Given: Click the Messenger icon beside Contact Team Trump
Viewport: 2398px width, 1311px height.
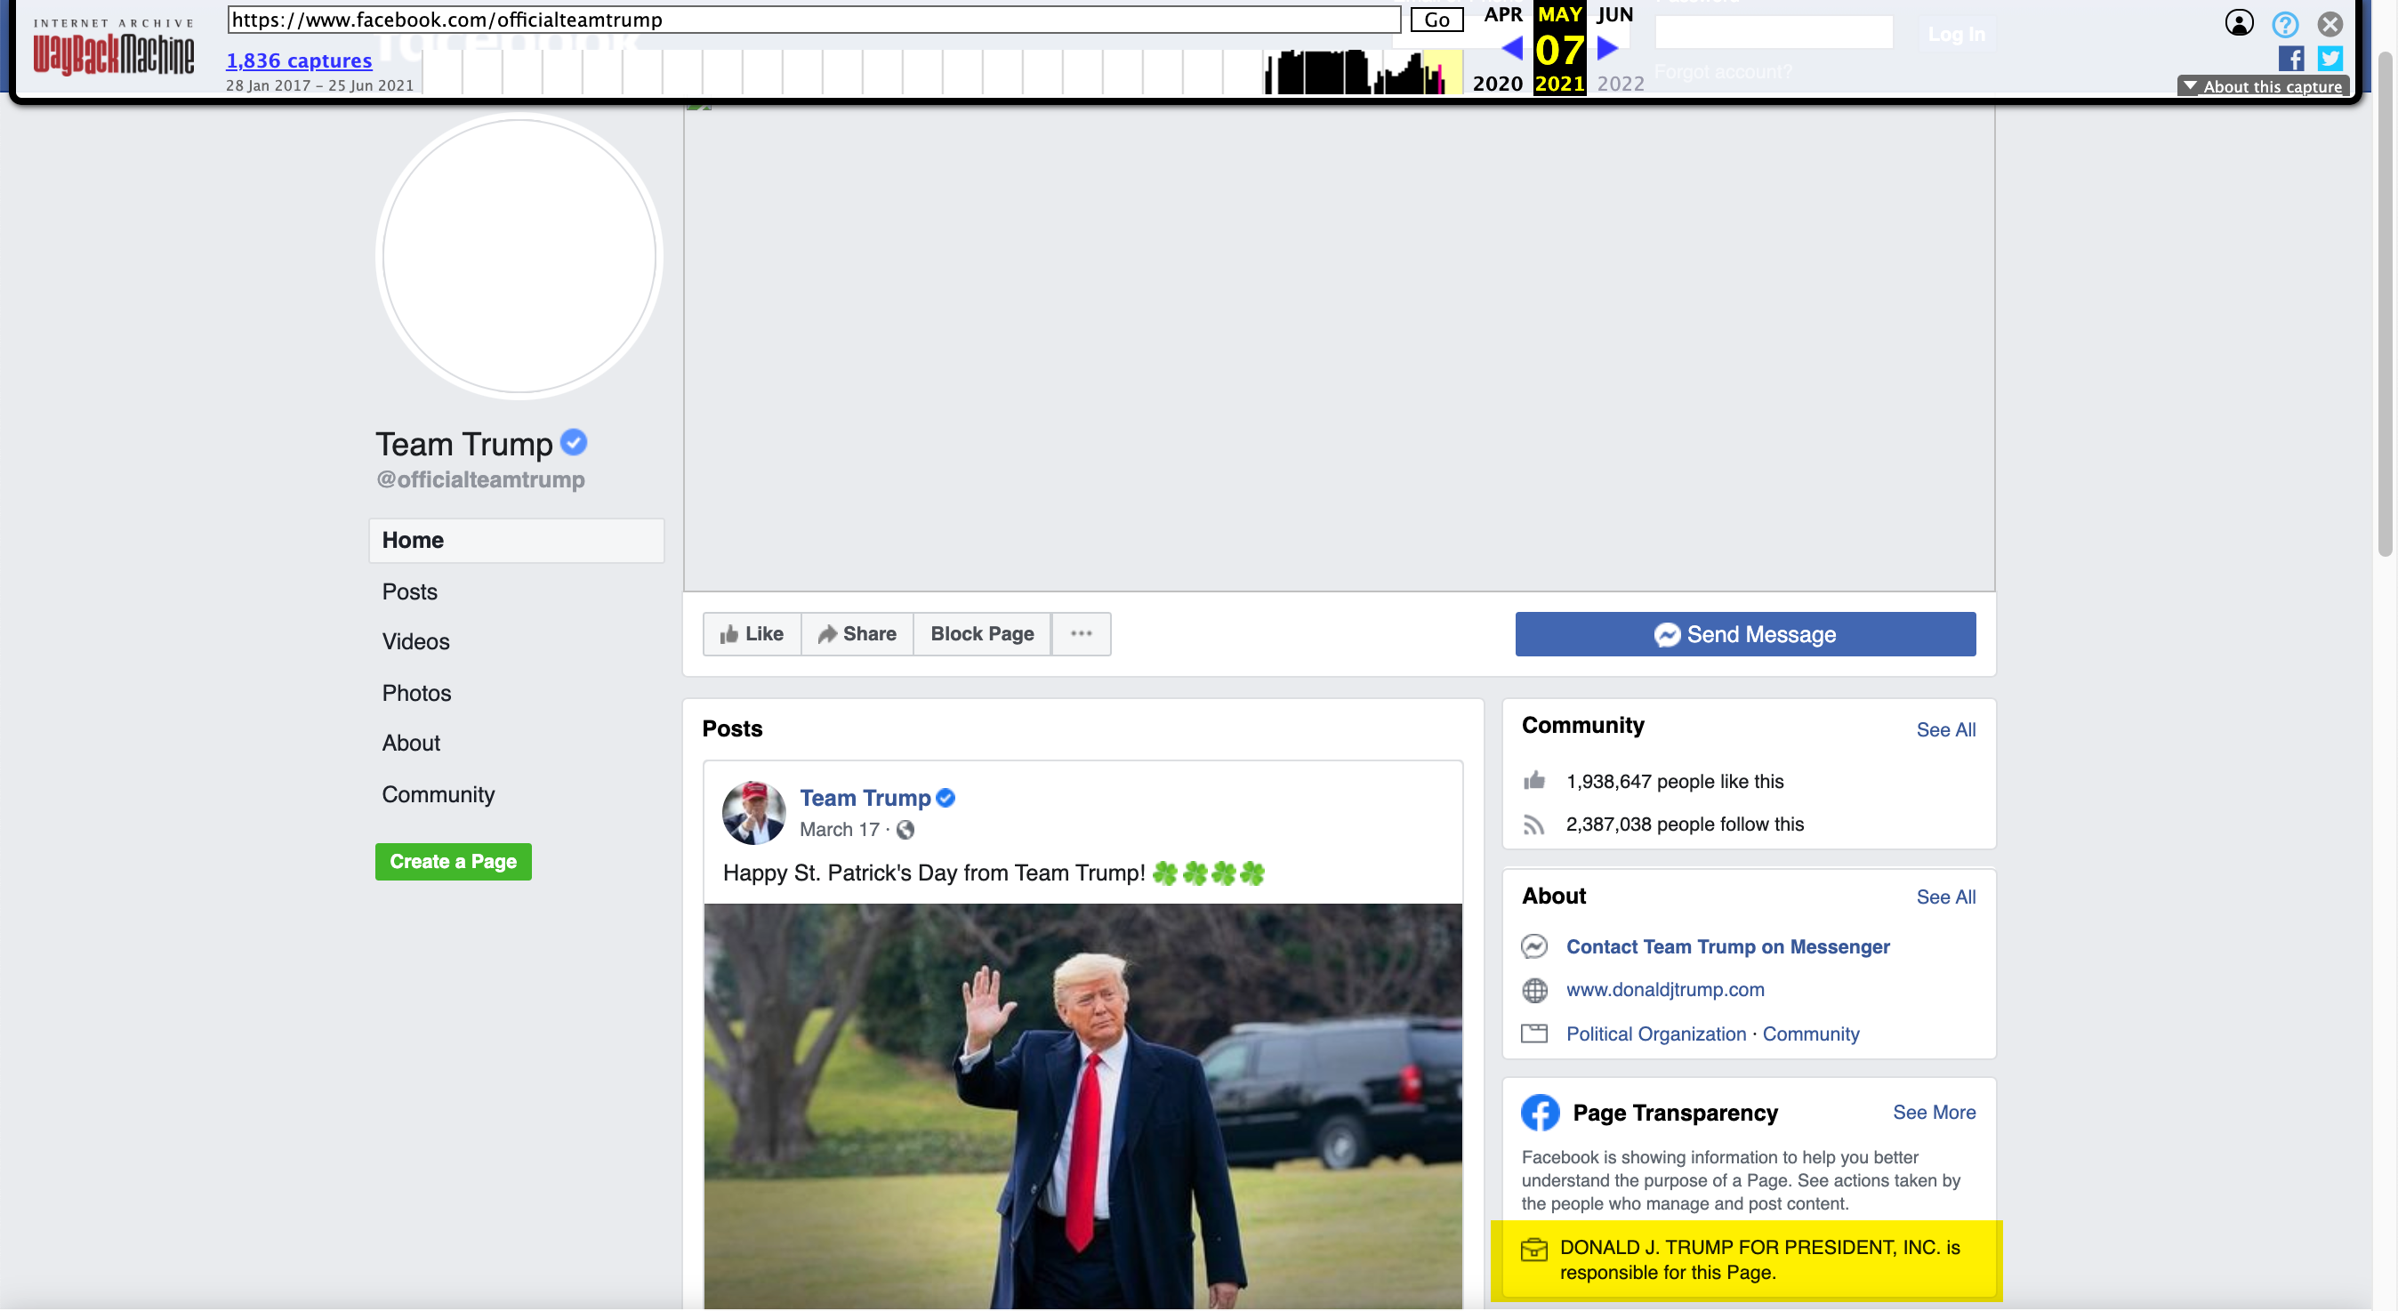Looking at the screenshot, I should point(1535,946).
